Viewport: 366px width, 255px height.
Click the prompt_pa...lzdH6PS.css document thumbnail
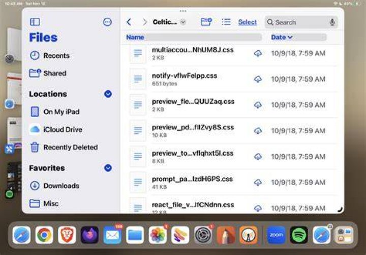click(138, 183)
